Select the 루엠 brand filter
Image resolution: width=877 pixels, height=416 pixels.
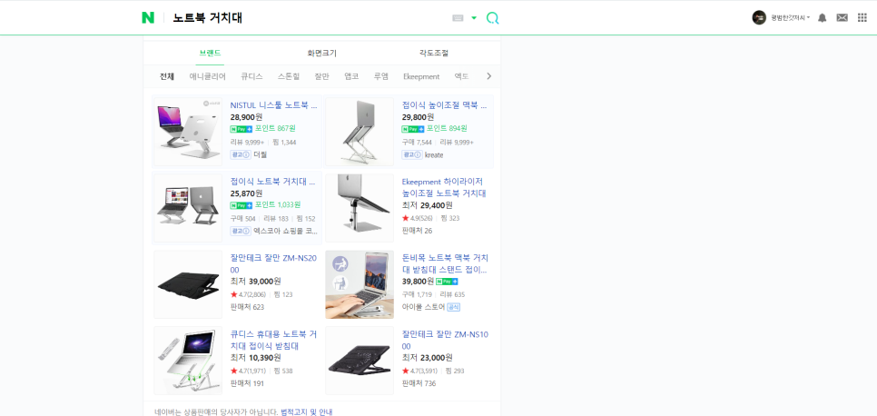pyautogui.click(x=381, y=76)
